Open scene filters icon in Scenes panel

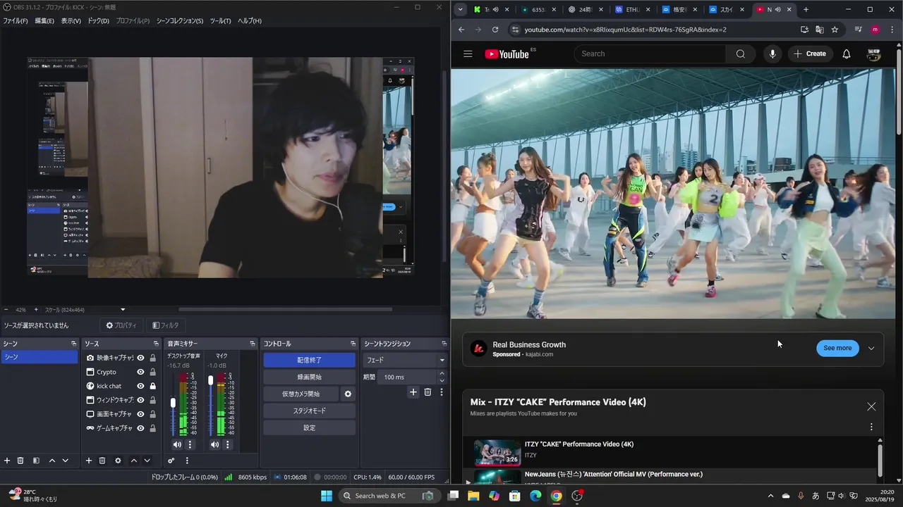point(36,461)
